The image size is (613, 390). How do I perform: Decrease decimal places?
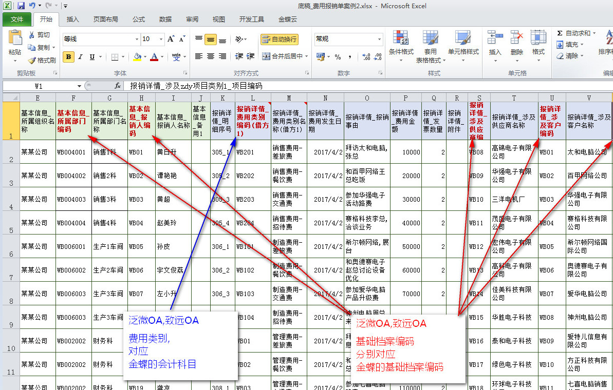[378, 57]
